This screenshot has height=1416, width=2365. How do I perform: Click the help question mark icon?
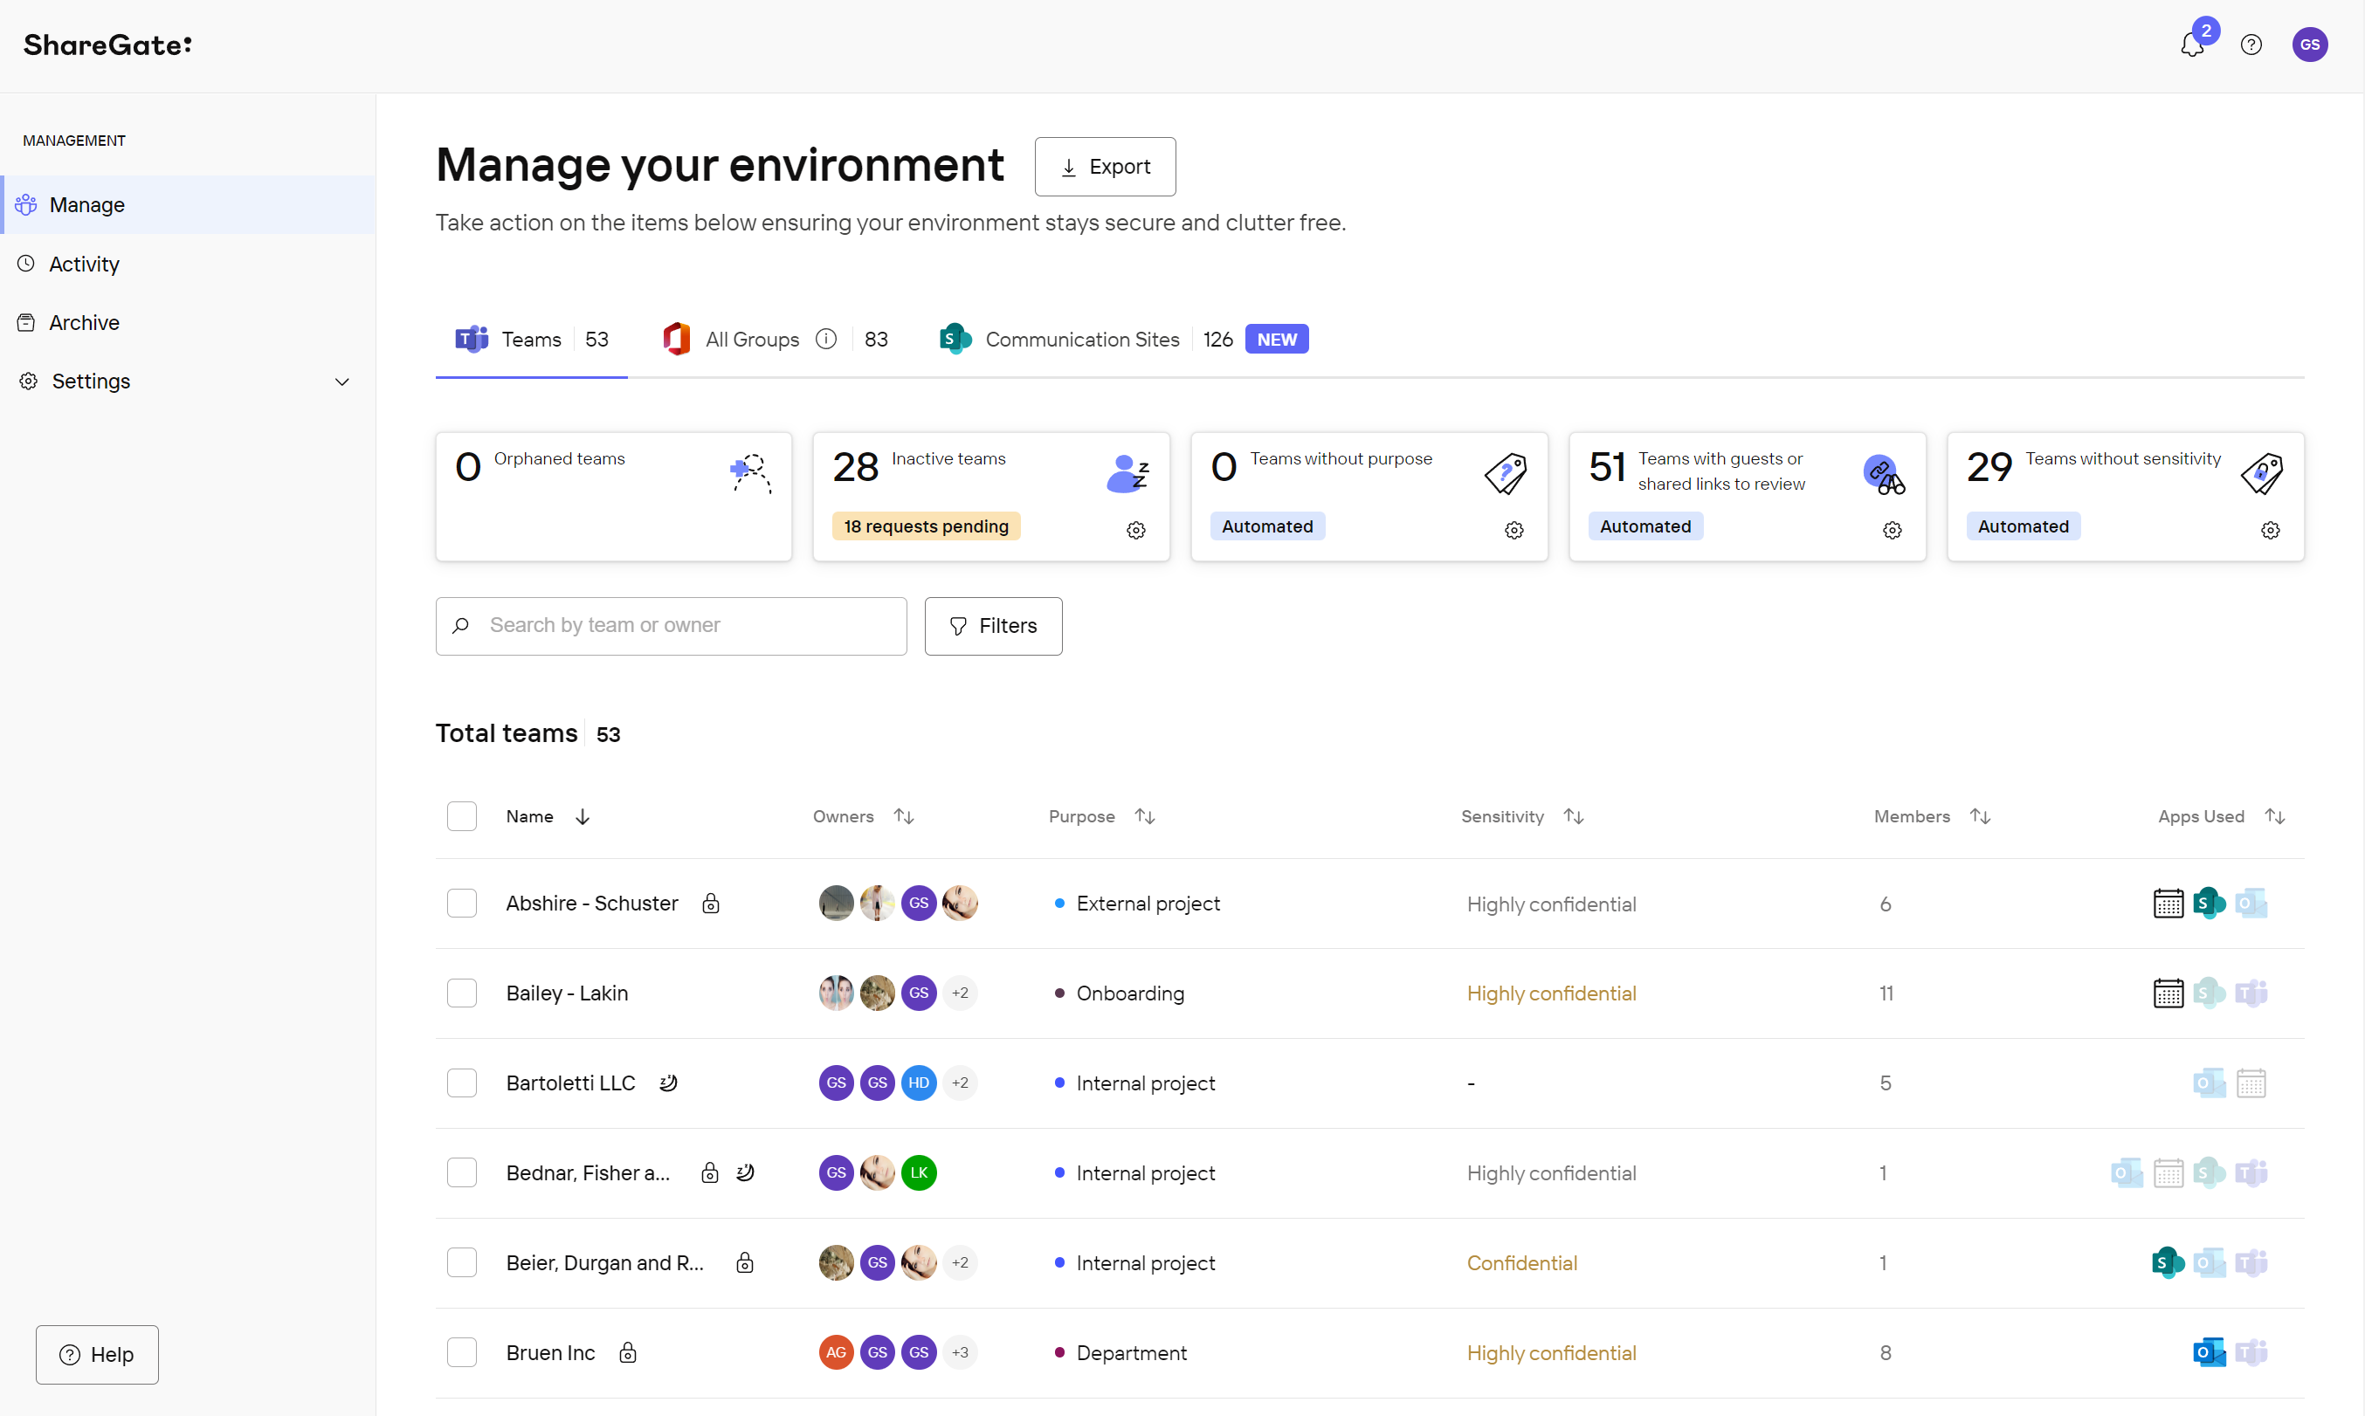[2252, 44]
